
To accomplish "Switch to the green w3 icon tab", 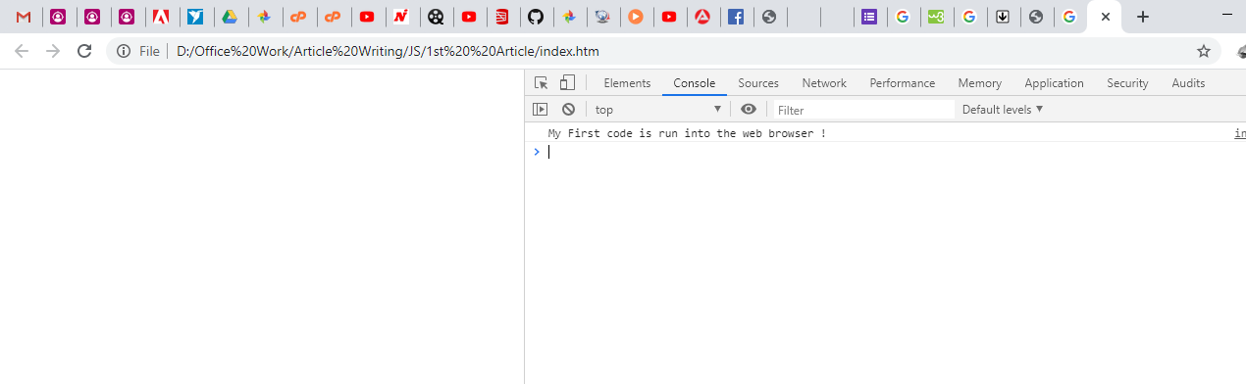I will [935, 17].
